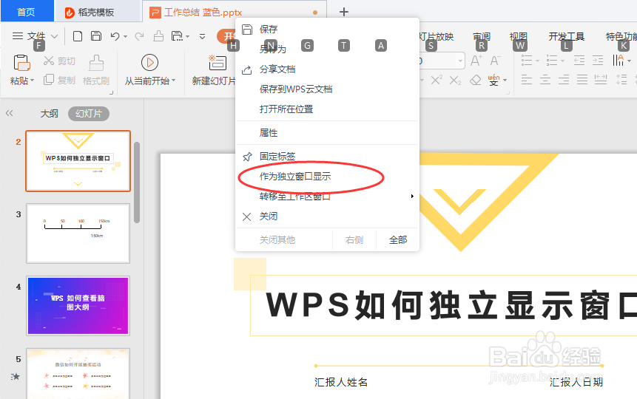Screen dimensions: 637x399
Task: Center align the text
Action: (x=545, y=80)
